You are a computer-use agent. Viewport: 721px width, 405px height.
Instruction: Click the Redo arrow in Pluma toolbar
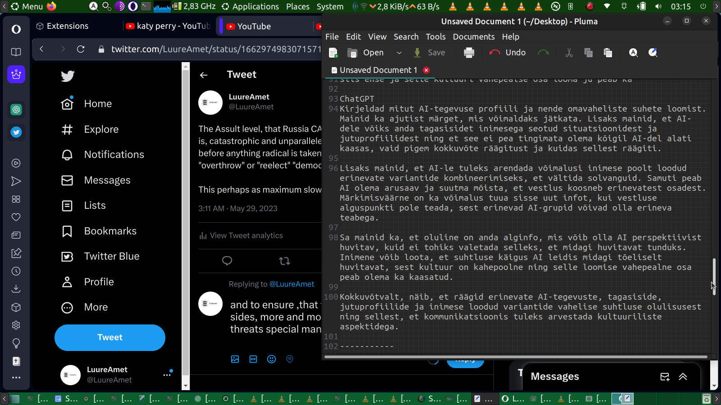(x=543, y=53)
